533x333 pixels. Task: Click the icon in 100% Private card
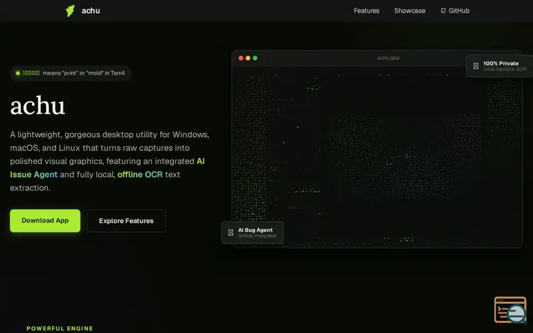click(476, 66)
